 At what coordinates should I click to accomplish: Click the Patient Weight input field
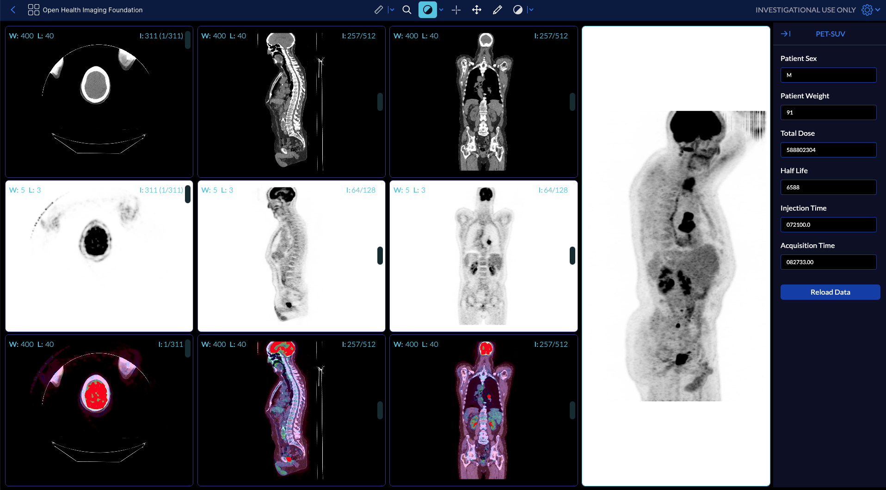tap(828, 112)
